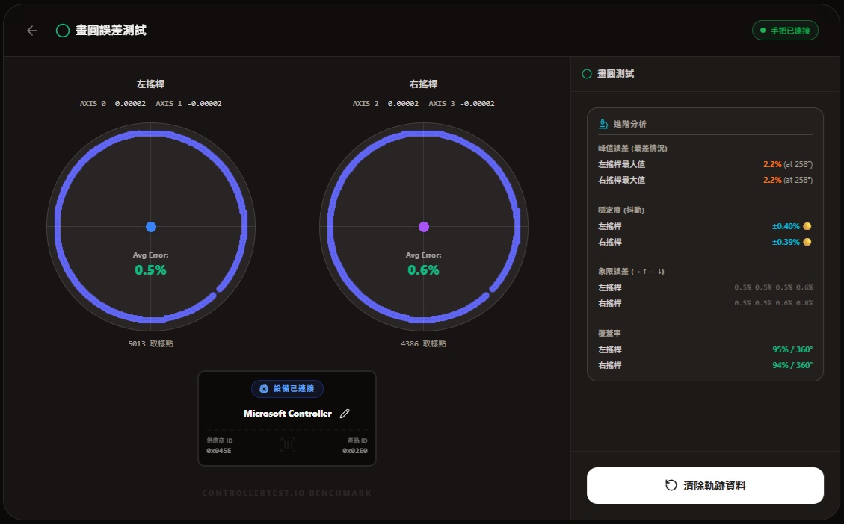Image resolution: width=844 pixels, height=524 pixels.
Task: Click the 手把已連接 status badge
Action: coord(785,31)
